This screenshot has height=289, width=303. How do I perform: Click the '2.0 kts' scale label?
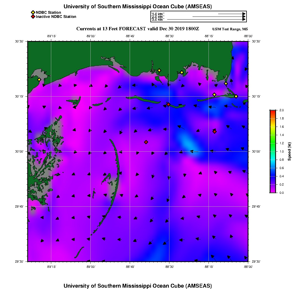158,17
